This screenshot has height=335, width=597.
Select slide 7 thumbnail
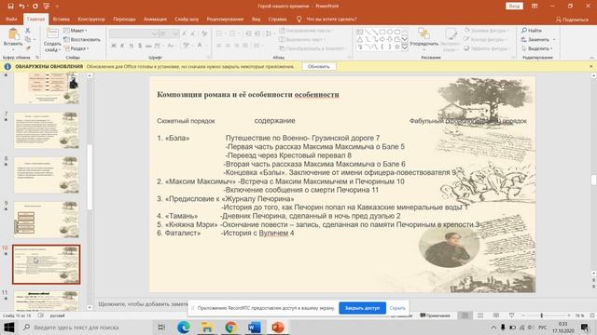click(x=47, y=130)
